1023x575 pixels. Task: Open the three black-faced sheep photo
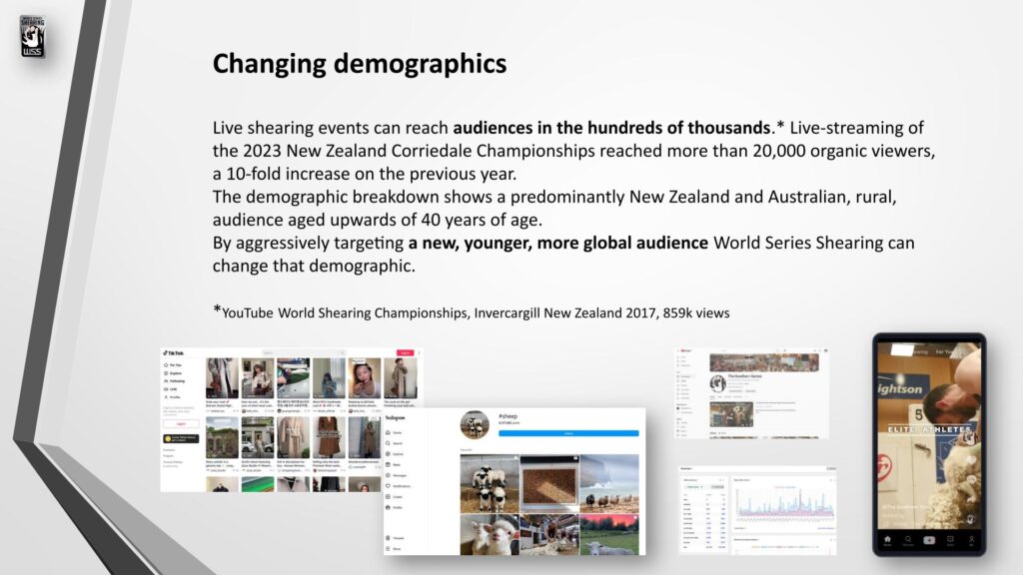489,483
